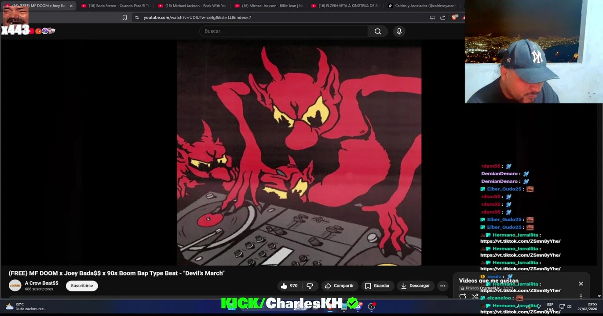Click the xwolz username in chat
603x316 pixels.
pos(494,277)
